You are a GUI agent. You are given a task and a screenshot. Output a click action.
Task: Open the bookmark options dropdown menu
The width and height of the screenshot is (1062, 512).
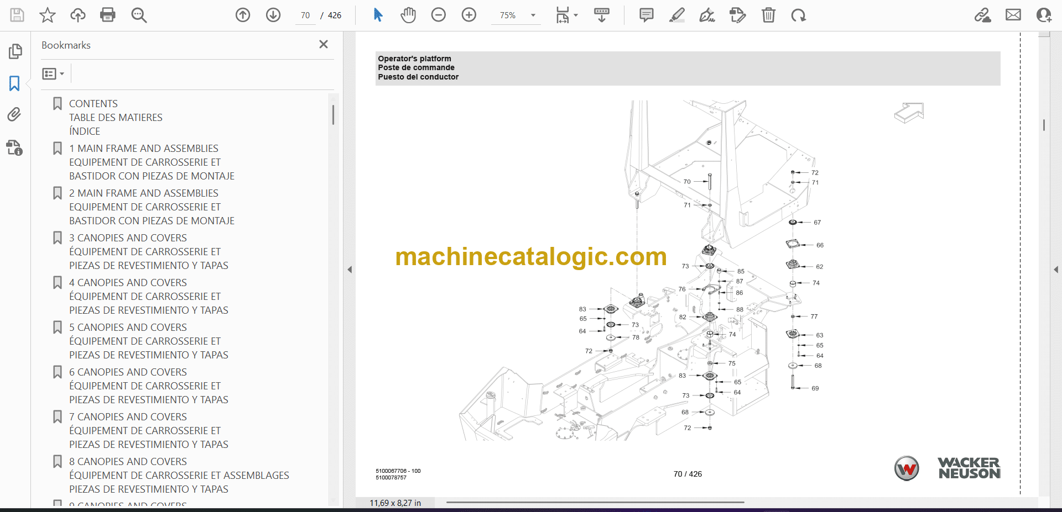[x=53, y=73]
